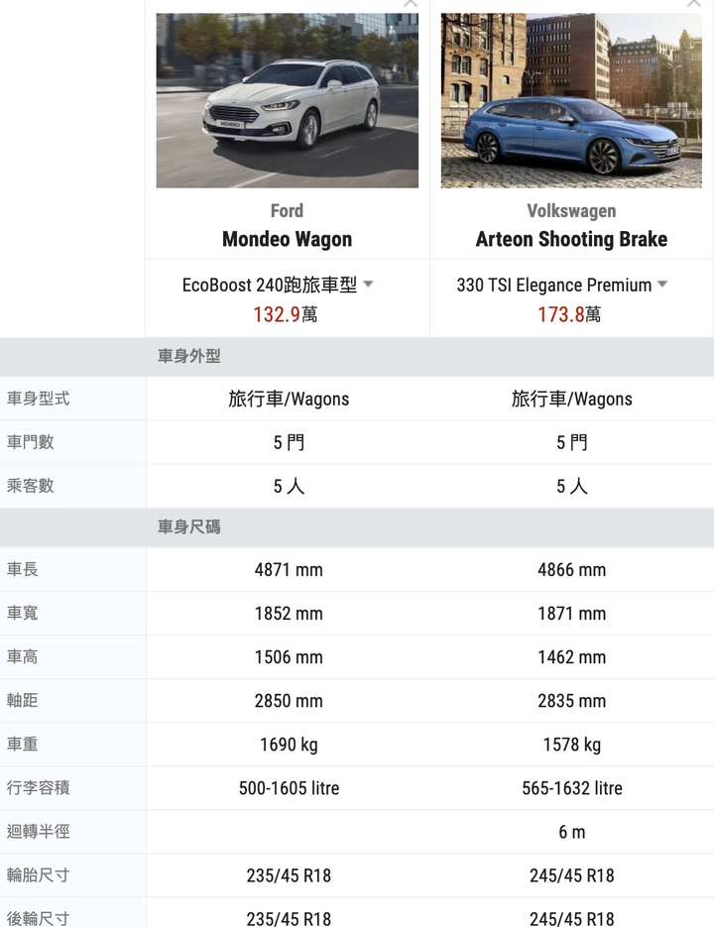Click the 173.8萬 price

[570, 314]
